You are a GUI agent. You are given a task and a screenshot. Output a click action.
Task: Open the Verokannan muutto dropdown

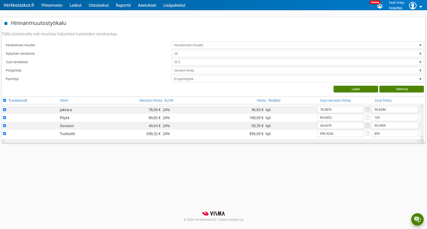point(297,45)
